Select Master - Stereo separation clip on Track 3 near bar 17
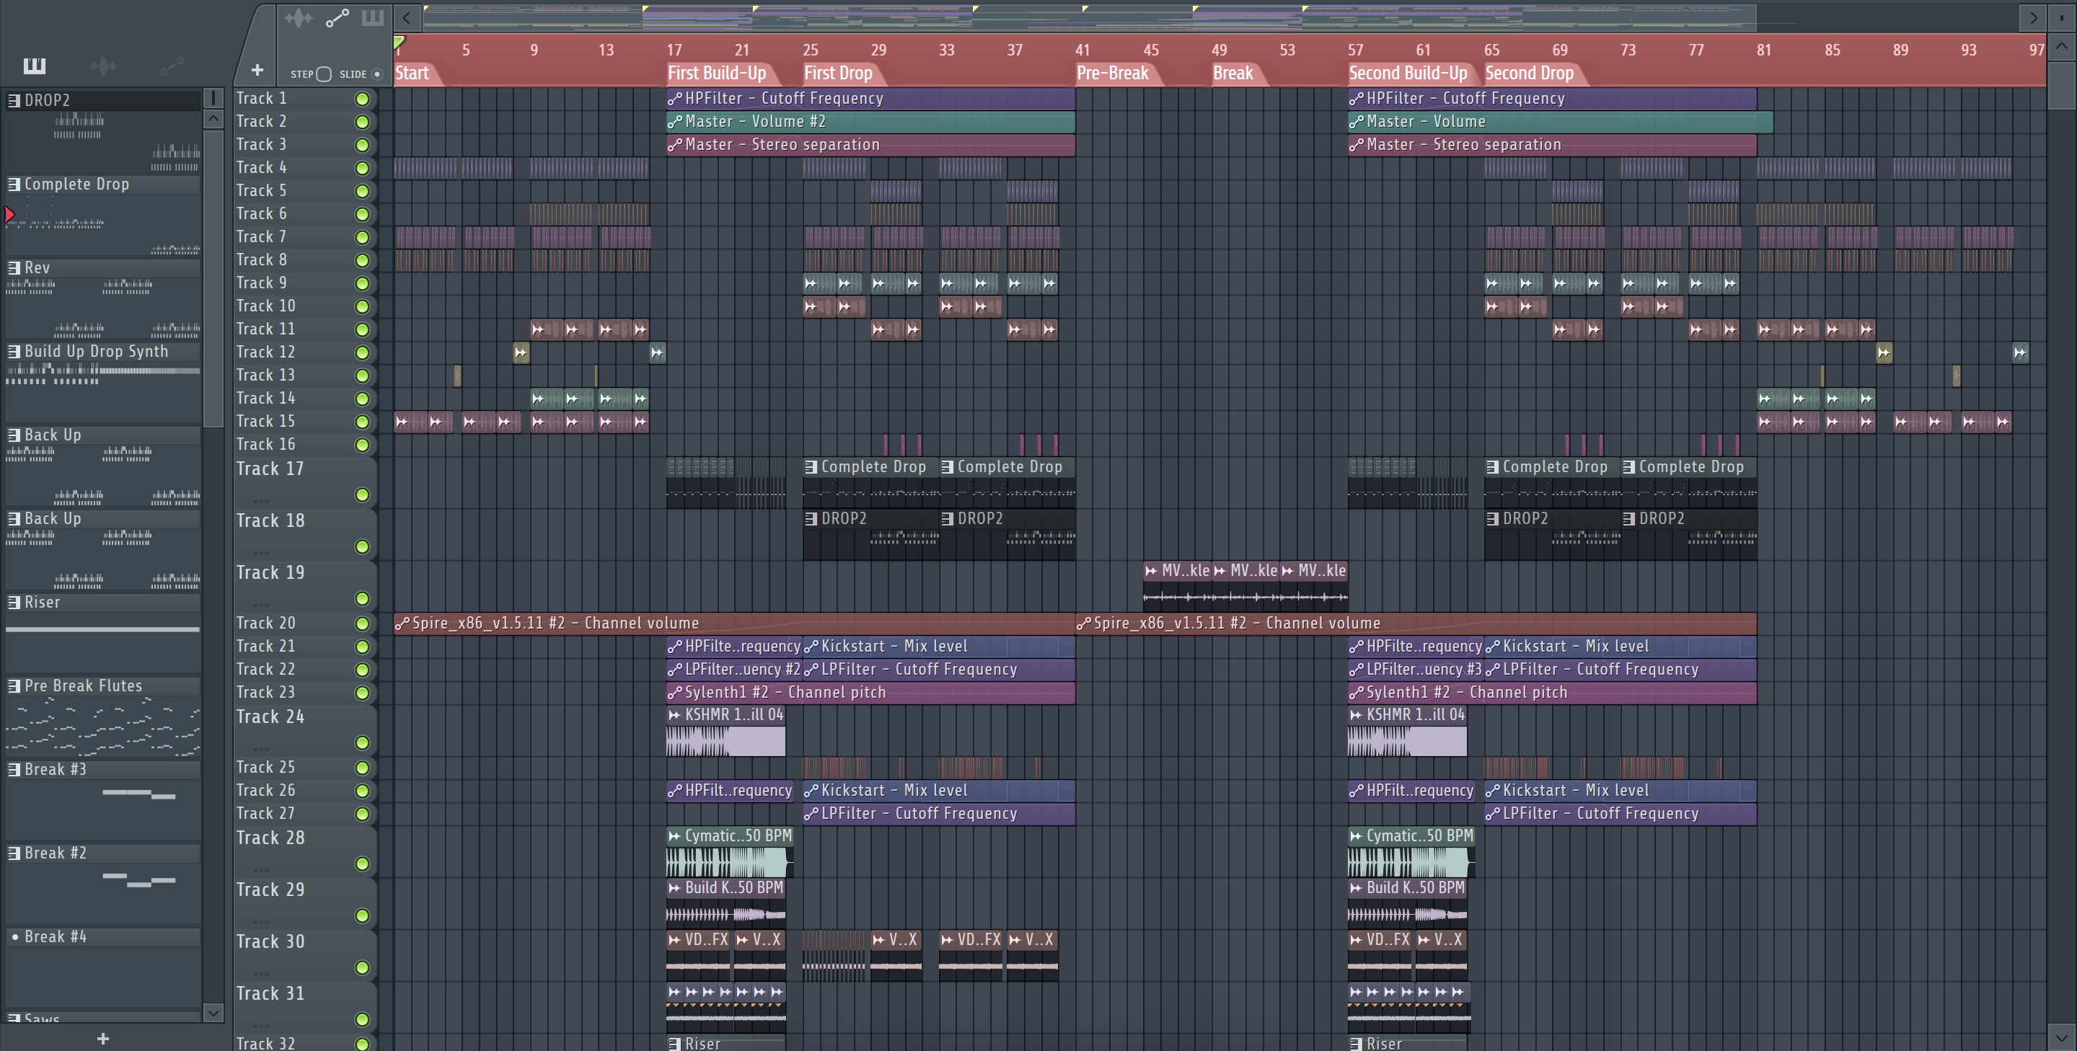 [870, 145]
